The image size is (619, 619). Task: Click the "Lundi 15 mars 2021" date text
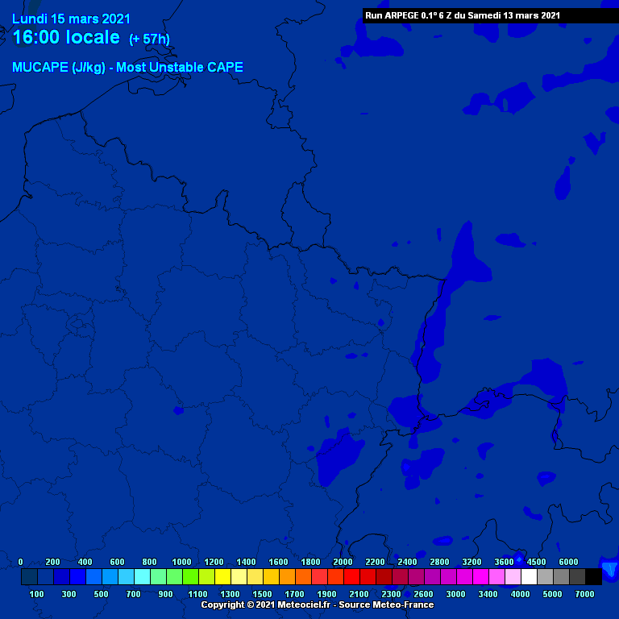(x=71, y=19)
